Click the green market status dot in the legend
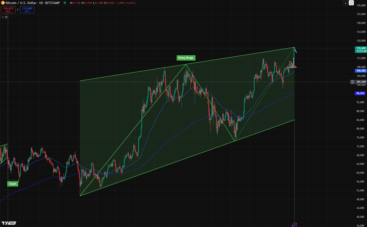Screen dimensions: 367x227 click(65, 3)
